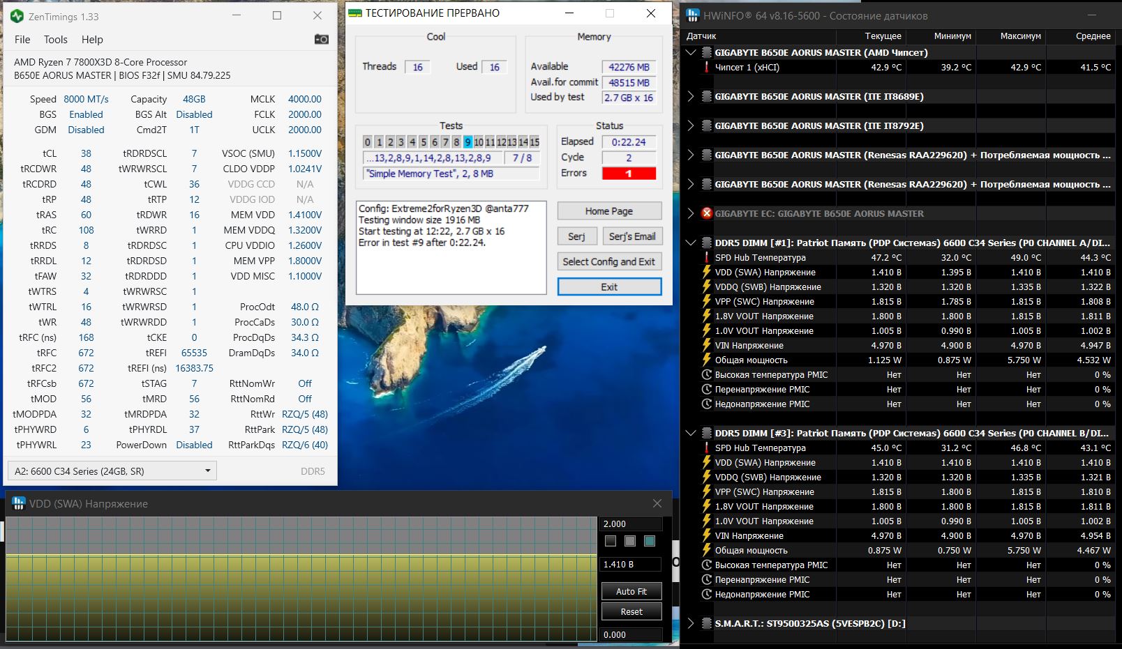Image resolution: width=1122 pixels, height=649 pixels.
Task: Click the teal color swatch in graph window
Action: [650, 542]
